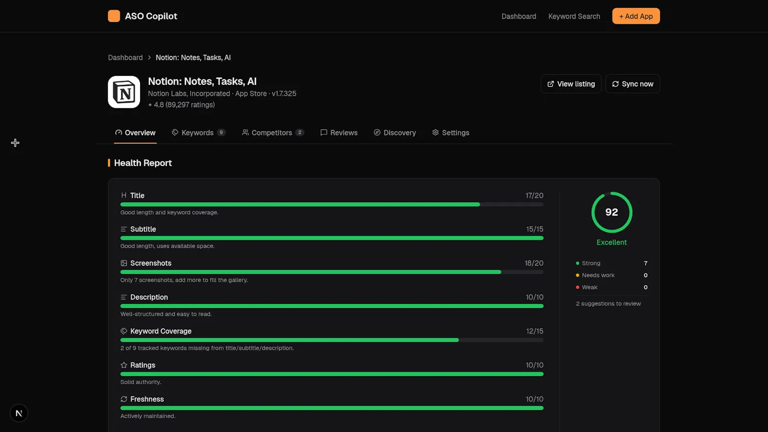Click 'Well-structured and easy to read.' note
This screenshot has width=768, height=432.
point(166,314)
